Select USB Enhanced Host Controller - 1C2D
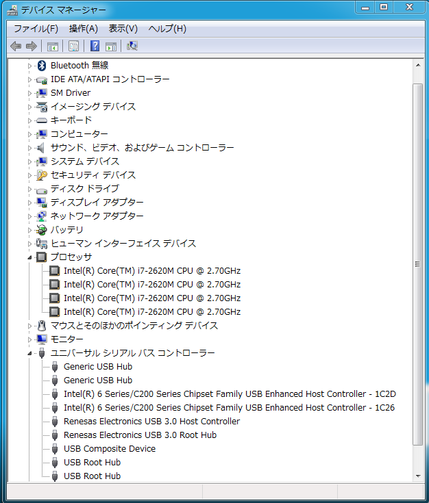Viewport: 429px width, 503px height. (x=230, y=394)
